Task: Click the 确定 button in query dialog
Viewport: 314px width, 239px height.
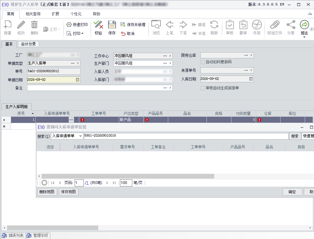Action: 292,192
